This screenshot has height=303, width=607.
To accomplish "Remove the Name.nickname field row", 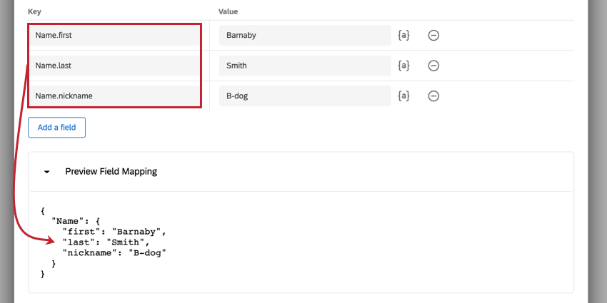I will click(433, 96).
